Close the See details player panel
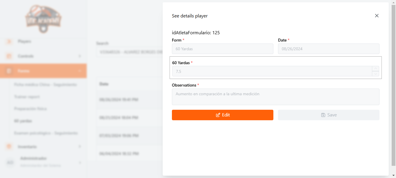Image resolution: width=396 pixels, height=178 pixels. 377,16
